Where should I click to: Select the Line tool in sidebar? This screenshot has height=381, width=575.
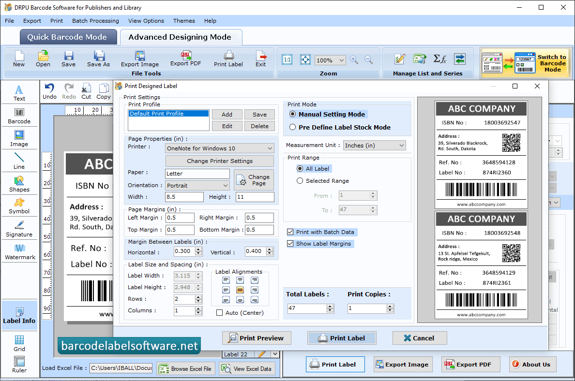point(19,161)
